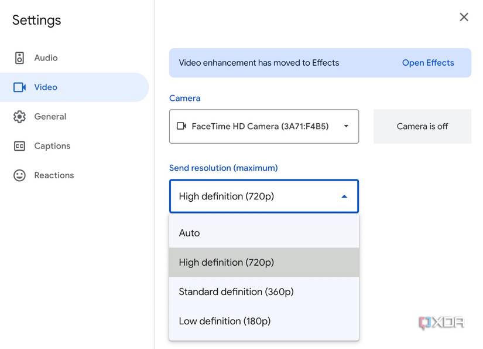This screenshot has height=349, width=483.
Task: Click the Reactions smiley icon
Action: click(x=19, y=175)
